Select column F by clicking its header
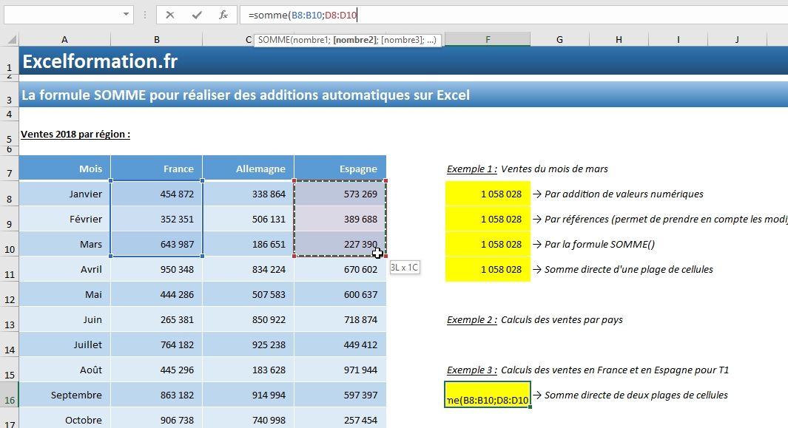 click(x=487, y=38)
